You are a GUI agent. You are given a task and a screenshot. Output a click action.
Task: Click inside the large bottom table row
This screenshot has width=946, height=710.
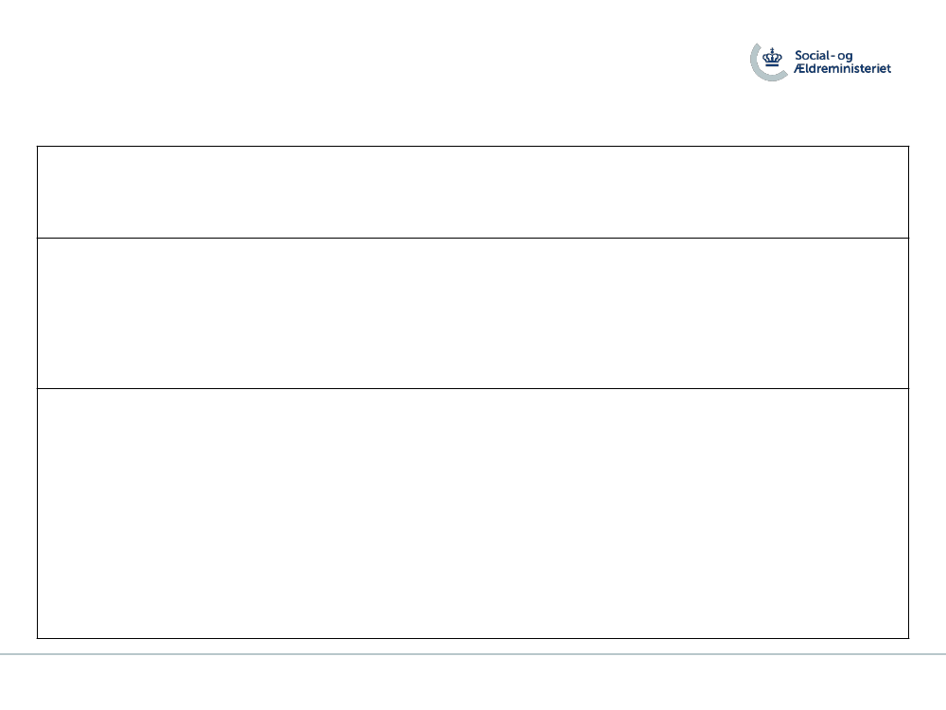coord(473,513)
